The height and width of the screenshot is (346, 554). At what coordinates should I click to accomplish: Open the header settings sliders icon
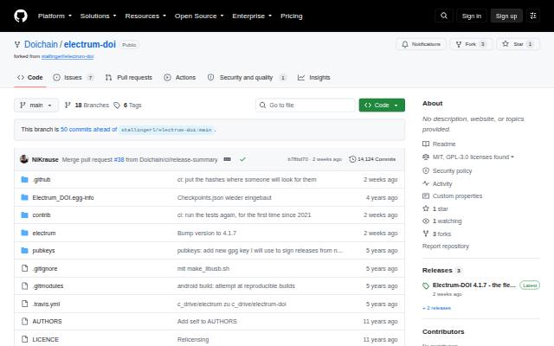[533, 16]
